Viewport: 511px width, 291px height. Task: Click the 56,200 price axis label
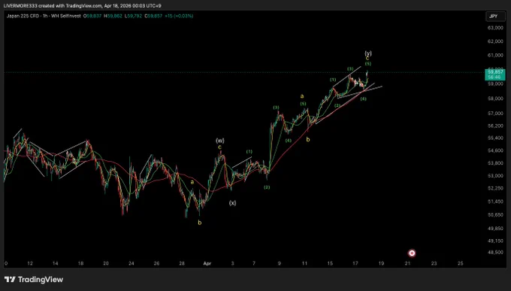tap(495, 126)
